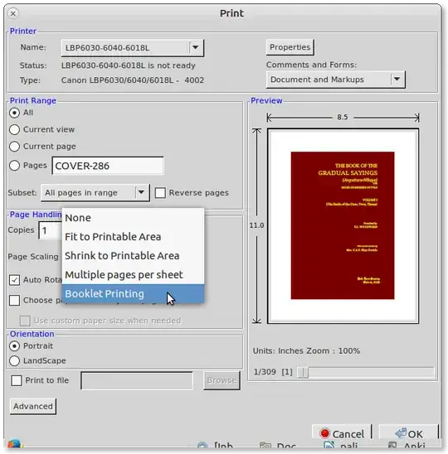Image resolution: width=448 pixels, height=454 pixels.
Task: Toggle Reverse pages checkbox
Action: click(160, 192)
